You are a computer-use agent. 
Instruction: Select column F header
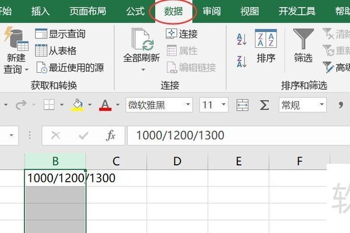[300, 161]
